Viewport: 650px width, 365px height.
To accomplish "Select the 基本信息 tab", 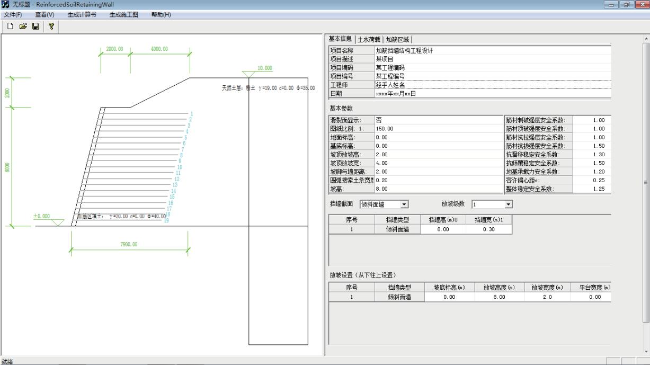I will pyautogui.click(x=340, y=39).
